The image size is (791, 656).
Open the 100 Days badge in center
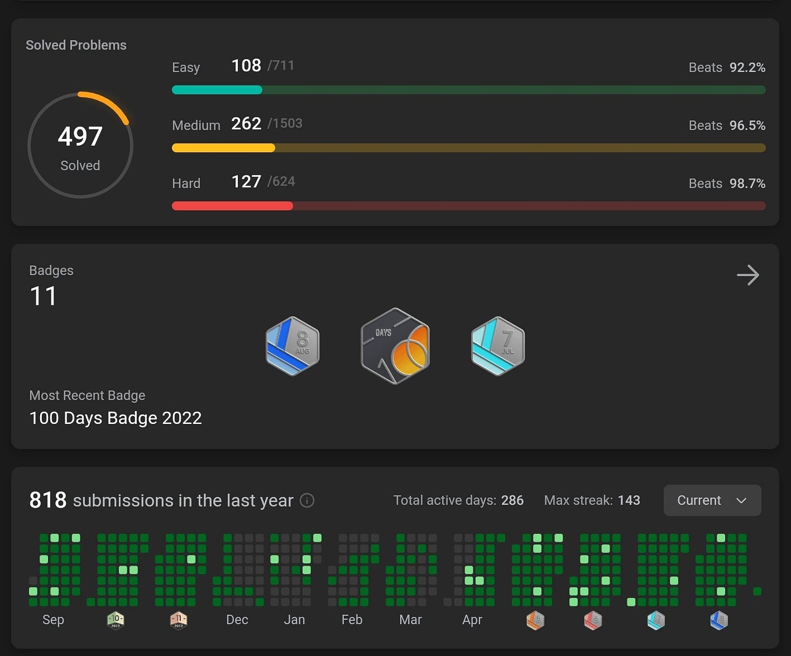tap(395, 346)
